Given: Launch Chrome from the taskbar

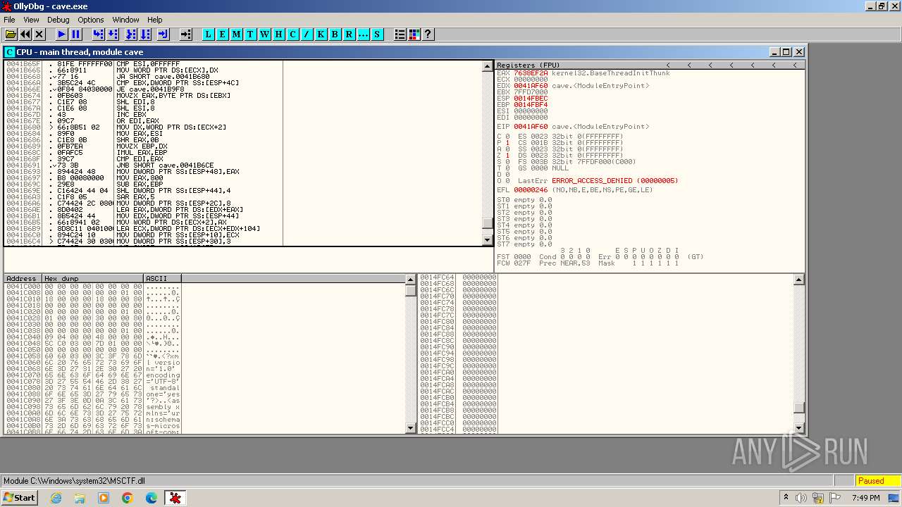Looking at the screenshot, I should (128, 498).
